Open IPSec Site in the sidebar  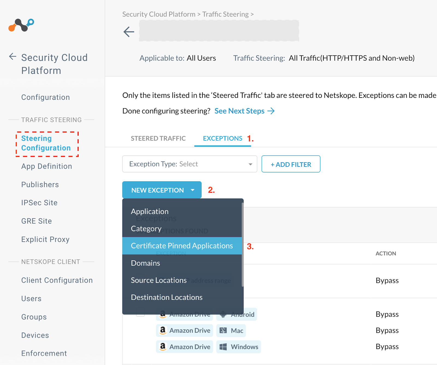click(39, 203)
